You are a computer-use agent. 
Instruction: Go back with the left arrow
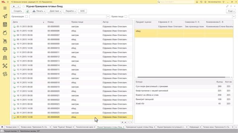click(x=14, y=6)
